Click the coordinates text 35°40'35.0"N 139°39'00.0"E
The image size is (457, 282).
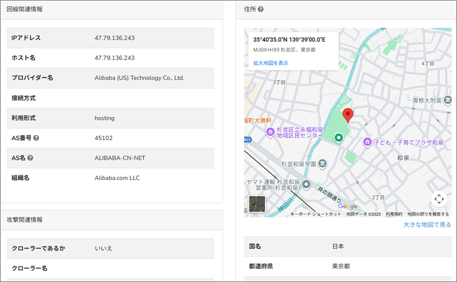pyautogui.click(x=289, y=39)
